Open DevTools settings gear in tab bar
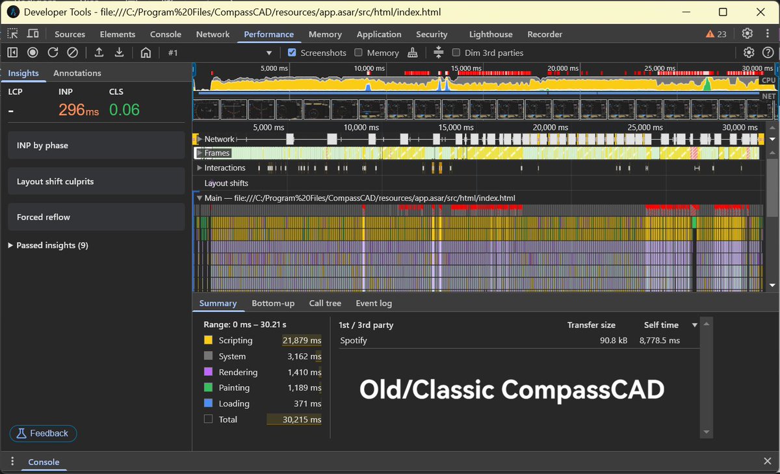This screenshot has height=474, width=780. coord(747,34)
